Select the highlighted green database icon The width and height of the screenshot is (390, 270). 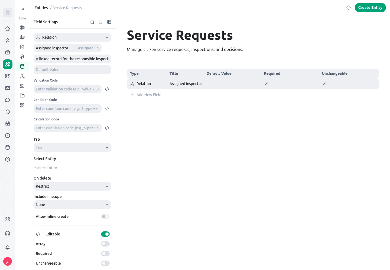click(x=22, y=66)
